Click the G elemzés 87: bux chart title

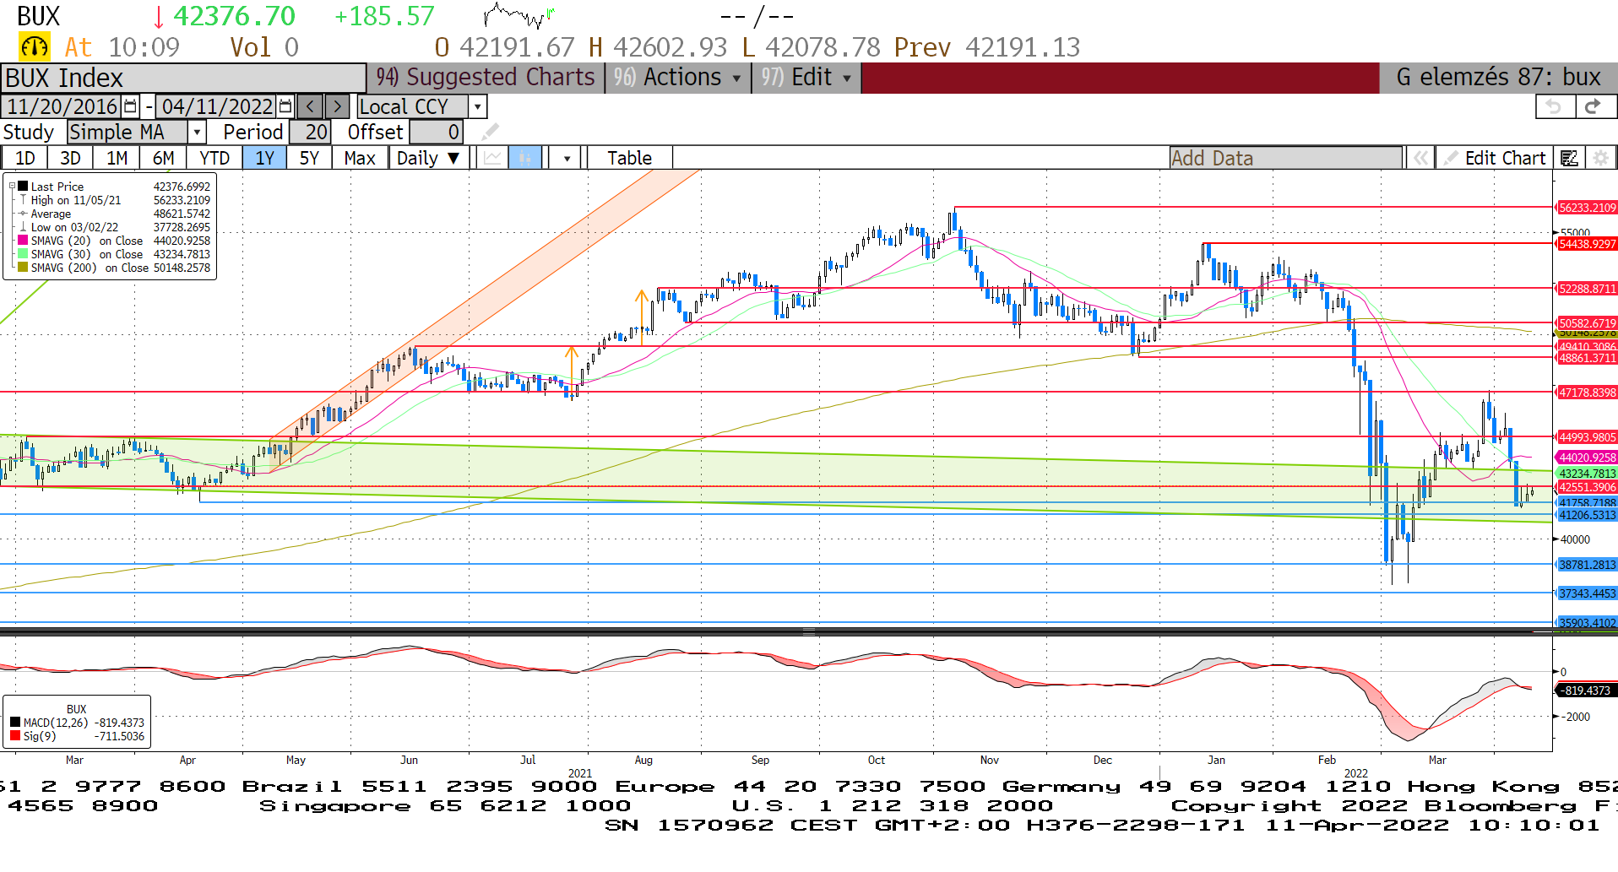click(1498, 78)
